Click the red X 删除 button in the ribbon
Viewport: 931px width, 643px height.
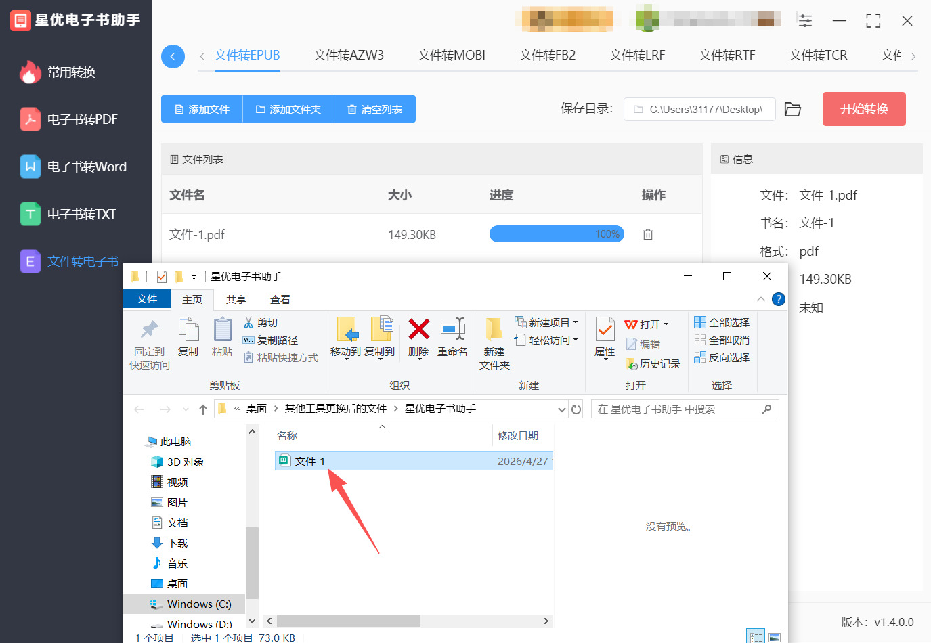tap(418, 337)
